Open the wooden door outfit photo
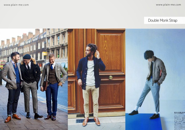Viewport: 185px width, 130px height. (96, 79)
